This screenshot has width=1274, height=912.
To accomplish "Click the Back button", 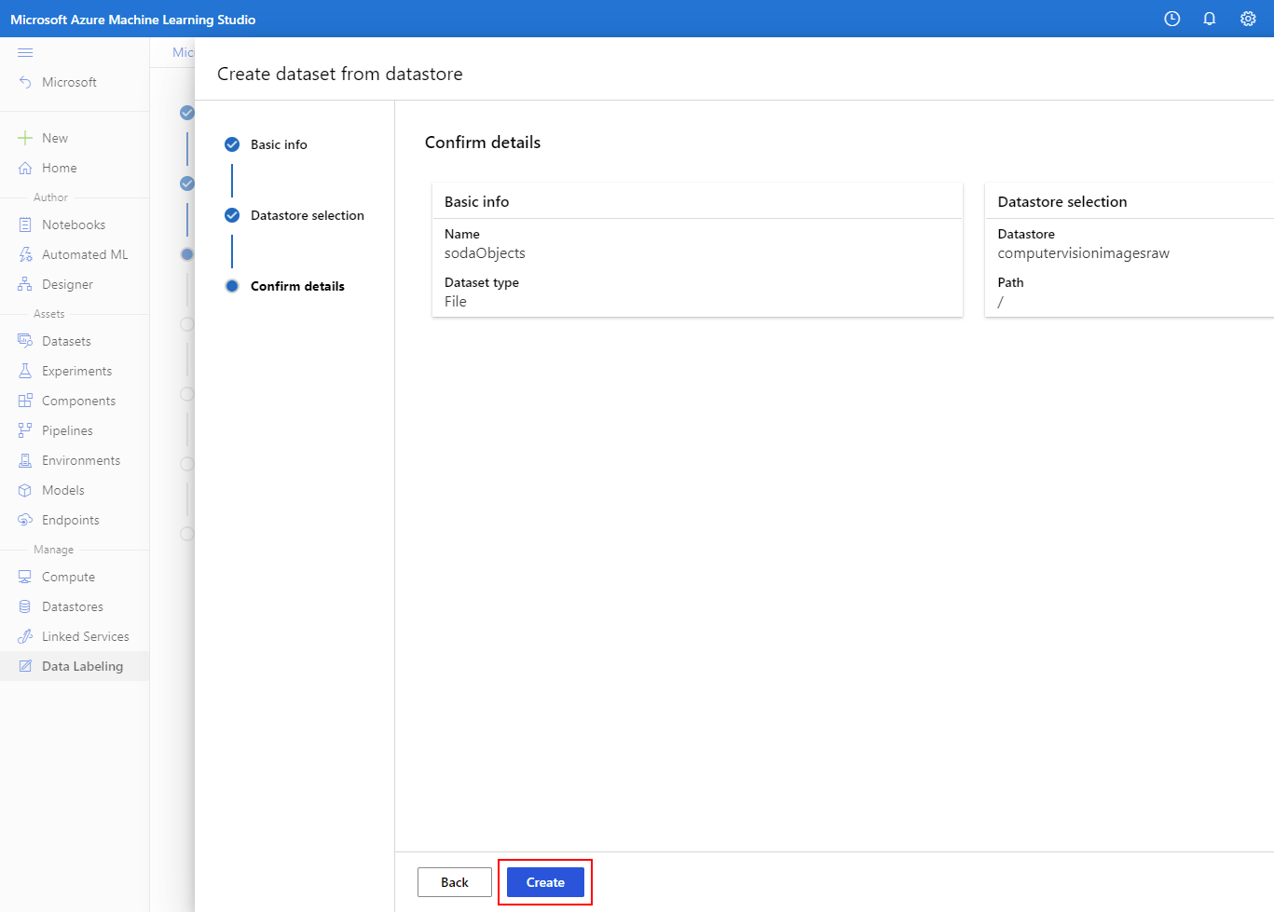I will tap(455, 882).
